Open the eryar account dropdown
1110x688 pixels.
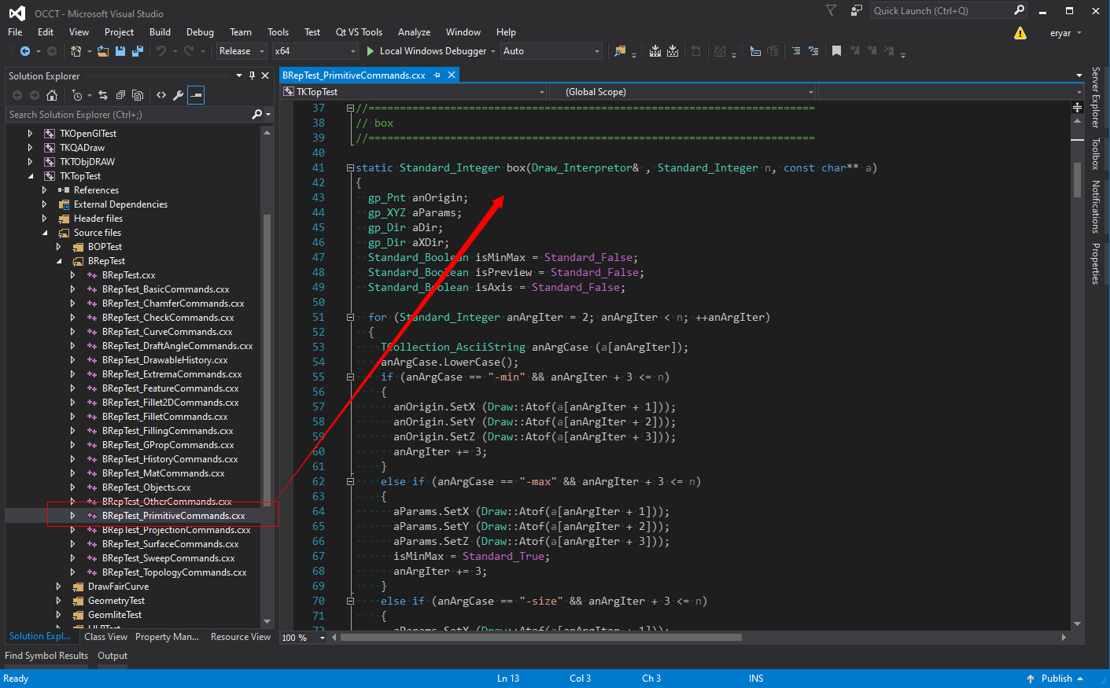click(x=1066, y=33)
